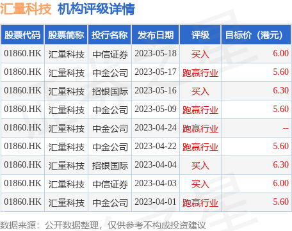Click 01860.HK code in 2023-05-16 row
This screenshot has height=231, width=292.
pos(22,90)
